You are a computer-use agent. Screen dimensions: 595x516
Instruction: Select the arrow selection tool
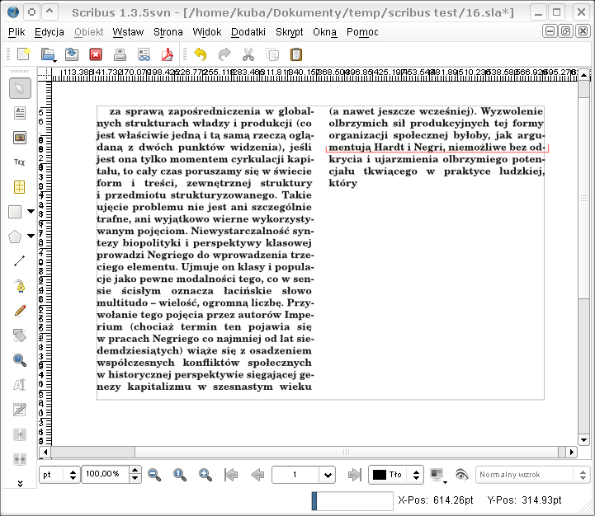coord(20,88)
